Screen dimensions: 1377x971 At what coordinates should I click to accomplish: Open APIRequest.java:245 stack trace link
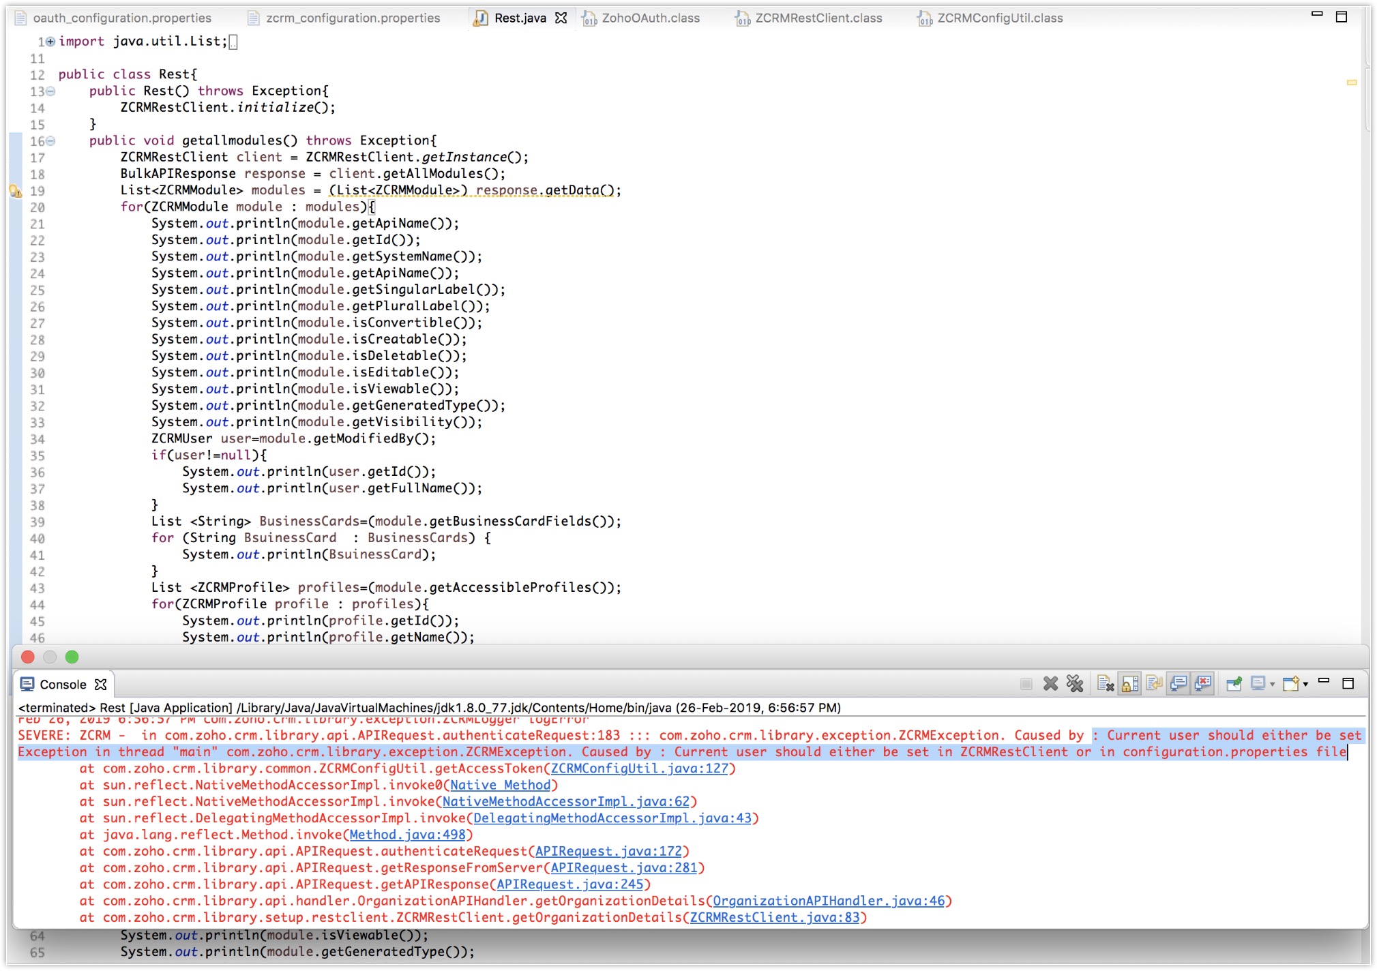[x=569, y=884]
